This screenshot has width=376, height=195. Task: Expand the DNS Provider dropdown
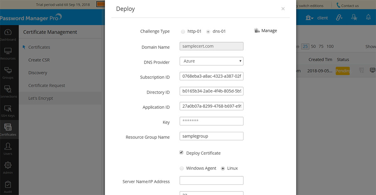(x=211, y=61)
